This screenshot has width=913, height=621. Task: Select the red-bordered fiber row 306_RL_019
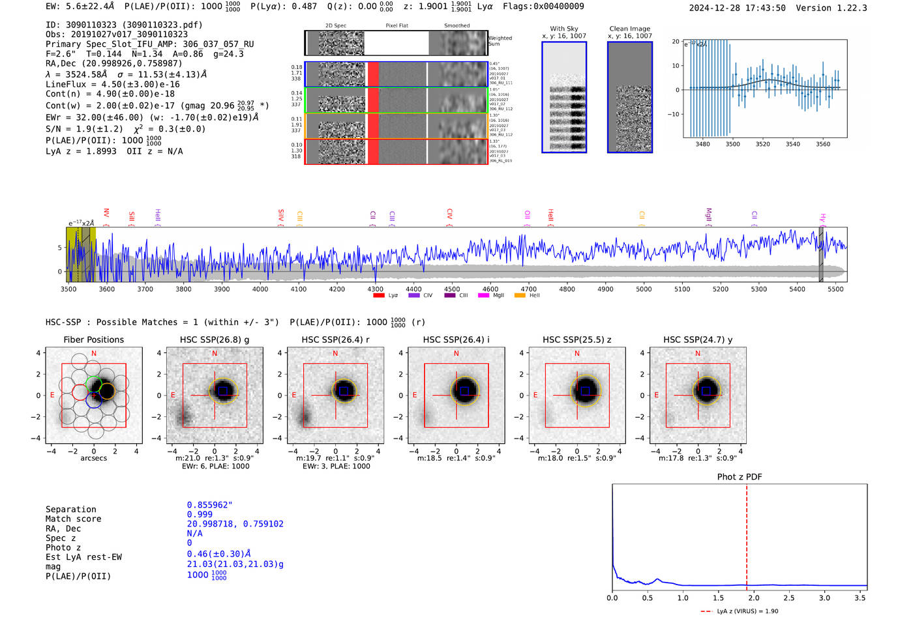396,151
